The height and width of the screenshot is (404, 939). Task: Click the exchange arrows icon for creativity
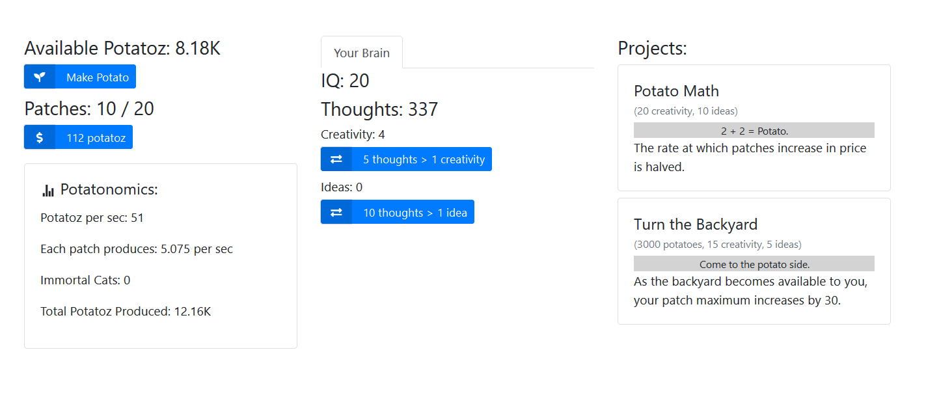coord(336,159)
